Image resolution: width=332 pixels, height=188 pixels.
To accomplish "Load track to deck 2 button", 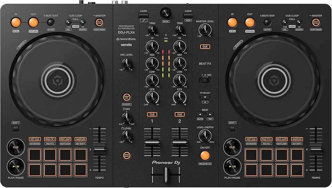I will tap(188, 15).
